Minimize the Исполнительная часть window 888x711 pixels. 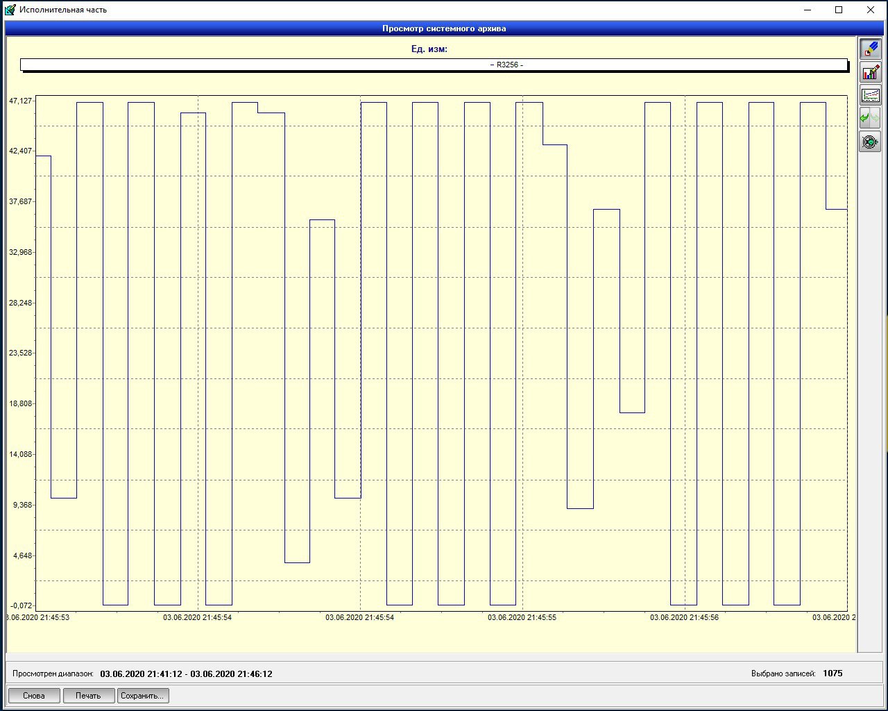[807, 10]
